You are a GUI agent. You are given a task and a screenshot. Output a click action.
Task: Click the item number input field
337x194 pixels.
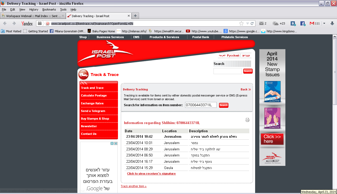click(201, 105)
